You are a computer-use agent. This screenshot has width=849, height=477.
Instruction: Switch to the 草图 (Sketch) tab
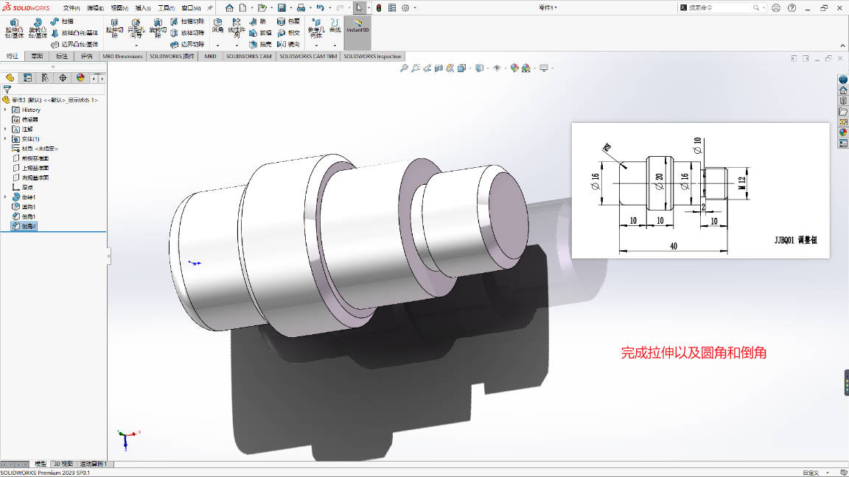point(37,56)
